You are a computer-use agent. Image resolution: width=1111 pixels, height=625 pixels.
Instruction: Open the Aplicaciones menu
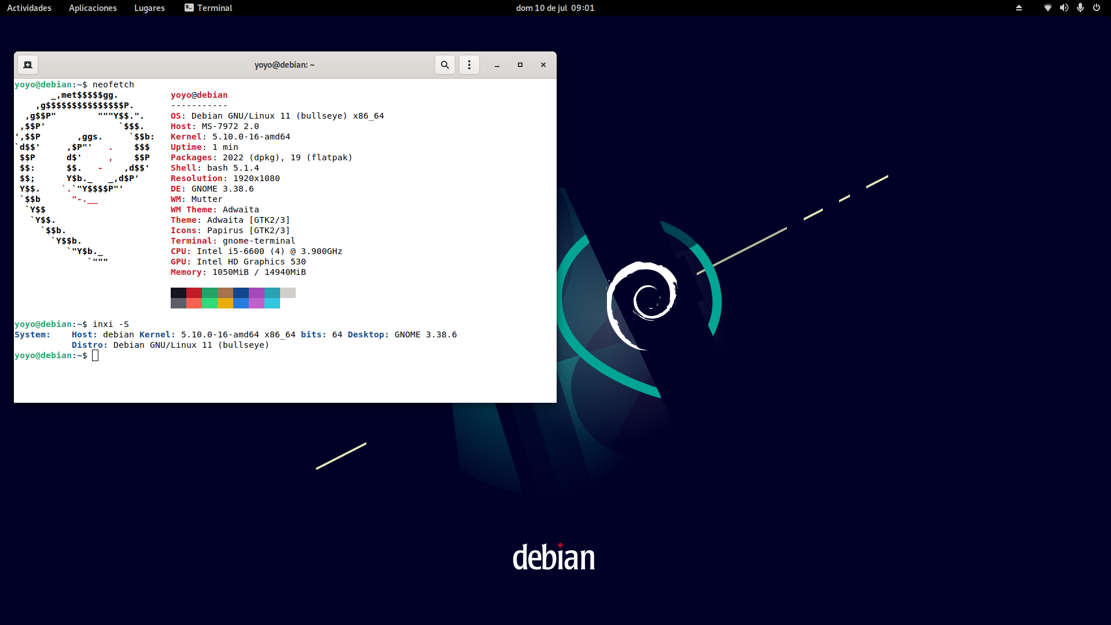(x=93, y=8)
